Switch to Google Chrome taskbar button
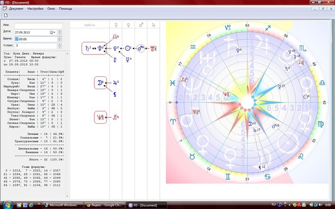This screenshot has height=209, width=335. (104, 205)
